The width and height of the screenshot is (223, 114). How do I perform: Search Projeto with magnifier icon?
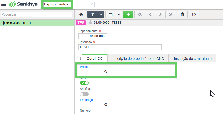106,72
